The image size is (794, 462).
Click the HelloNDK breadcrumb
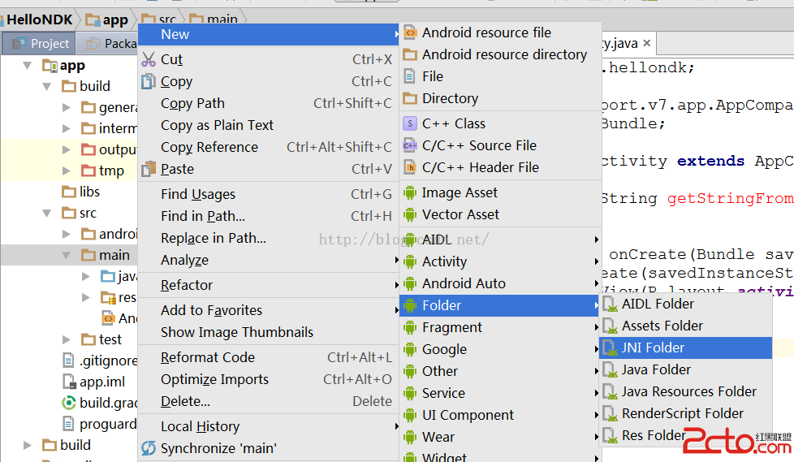click(41, 19)
